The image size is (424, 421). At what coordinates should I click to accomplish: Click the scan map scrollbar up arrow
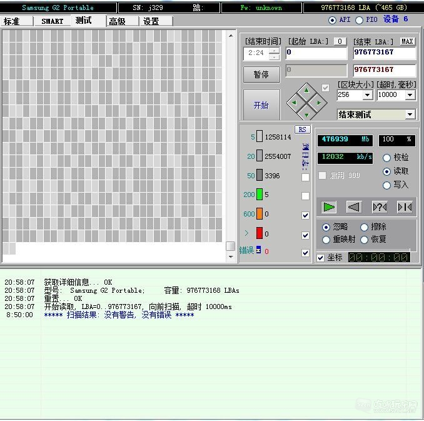(231, 36)
